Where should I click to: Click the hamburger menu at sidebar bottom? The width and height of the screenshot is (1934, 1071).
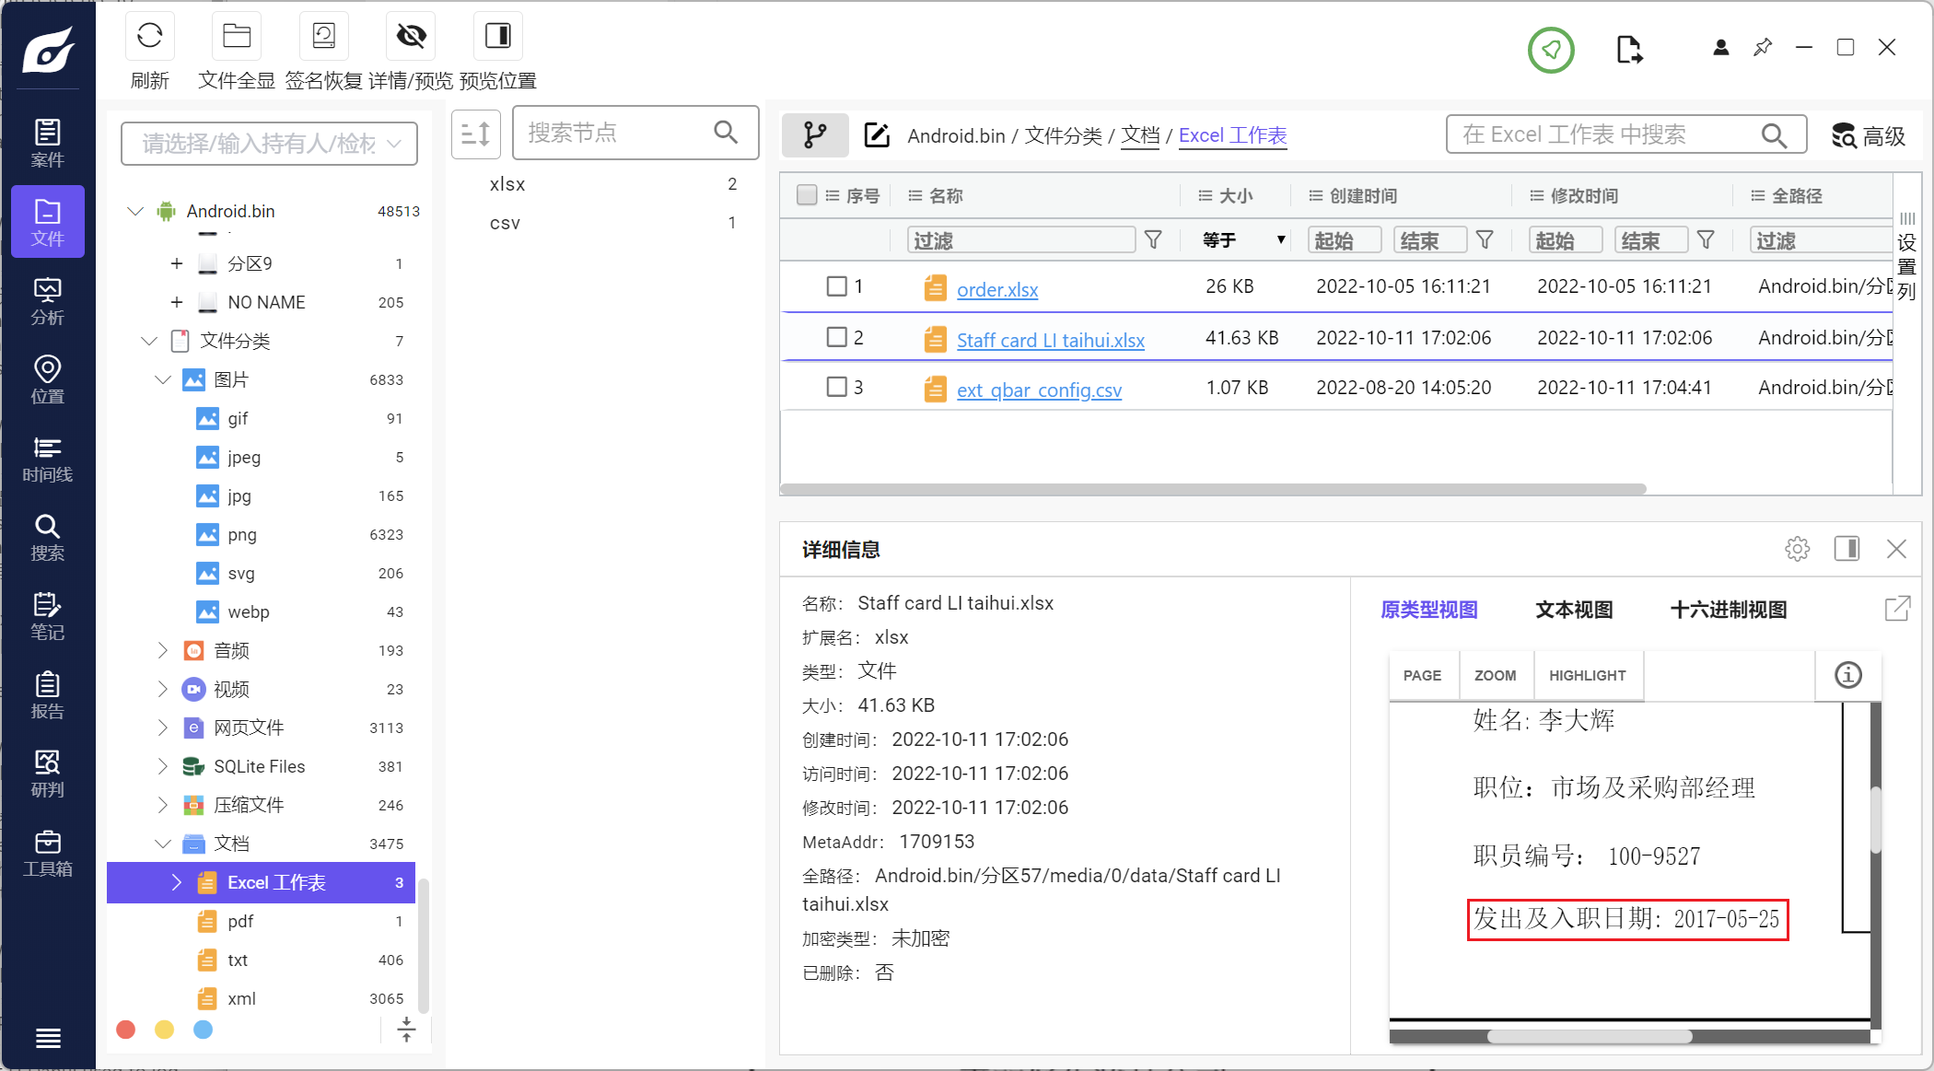click(48, 1038)
